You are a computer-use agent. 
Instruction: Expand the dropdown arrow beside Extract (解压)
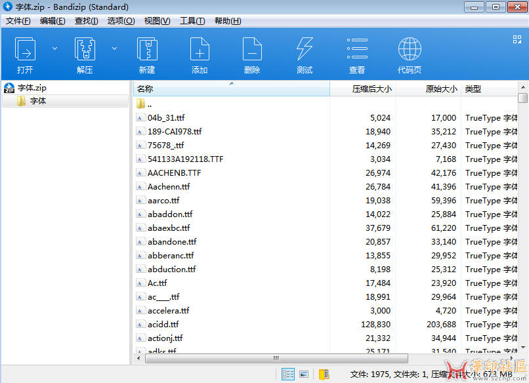pos(114,49)
